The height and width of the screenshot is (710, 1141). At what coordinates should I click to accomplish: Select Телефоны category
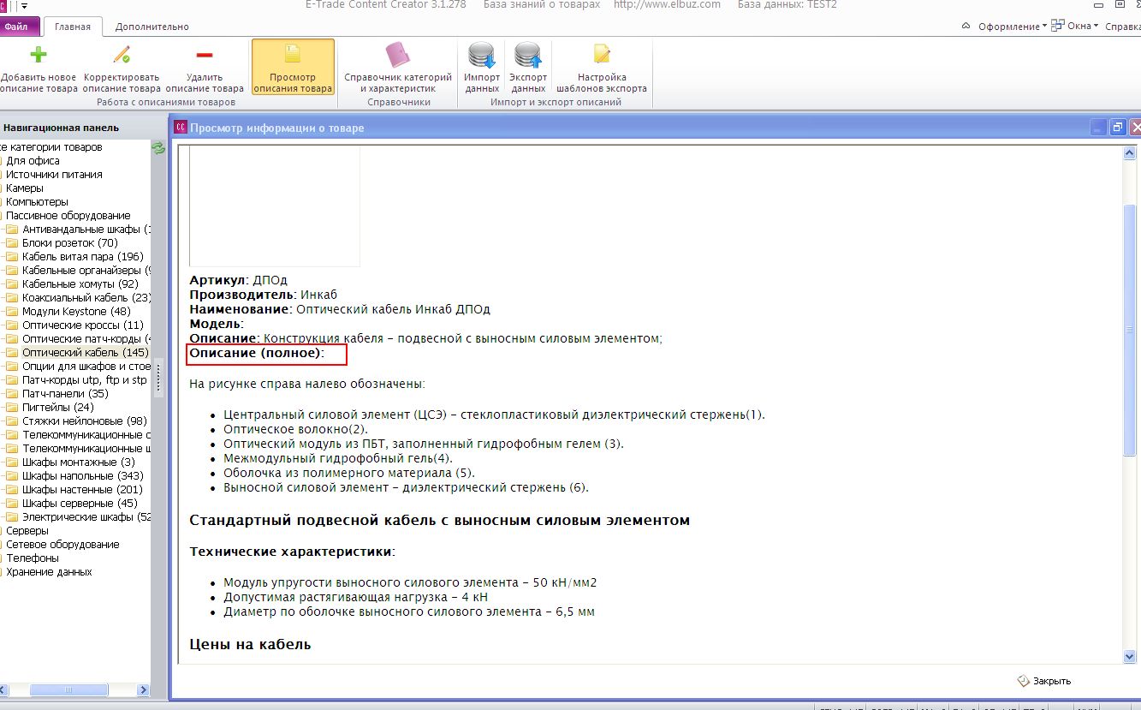[x=33, y=558]
